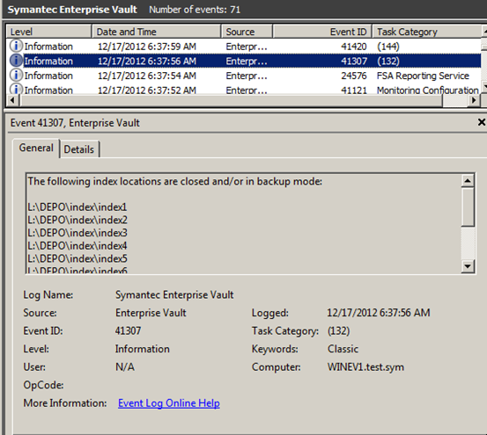Click left arrow of event list horizontal scrollbar
The height and width of the screenshot is (435, 487).
click(x=12, y=100)
